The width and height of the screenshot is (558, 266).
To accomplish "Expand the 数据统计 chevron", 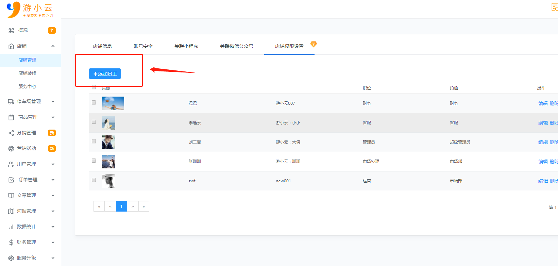I will tap(53, 227).
